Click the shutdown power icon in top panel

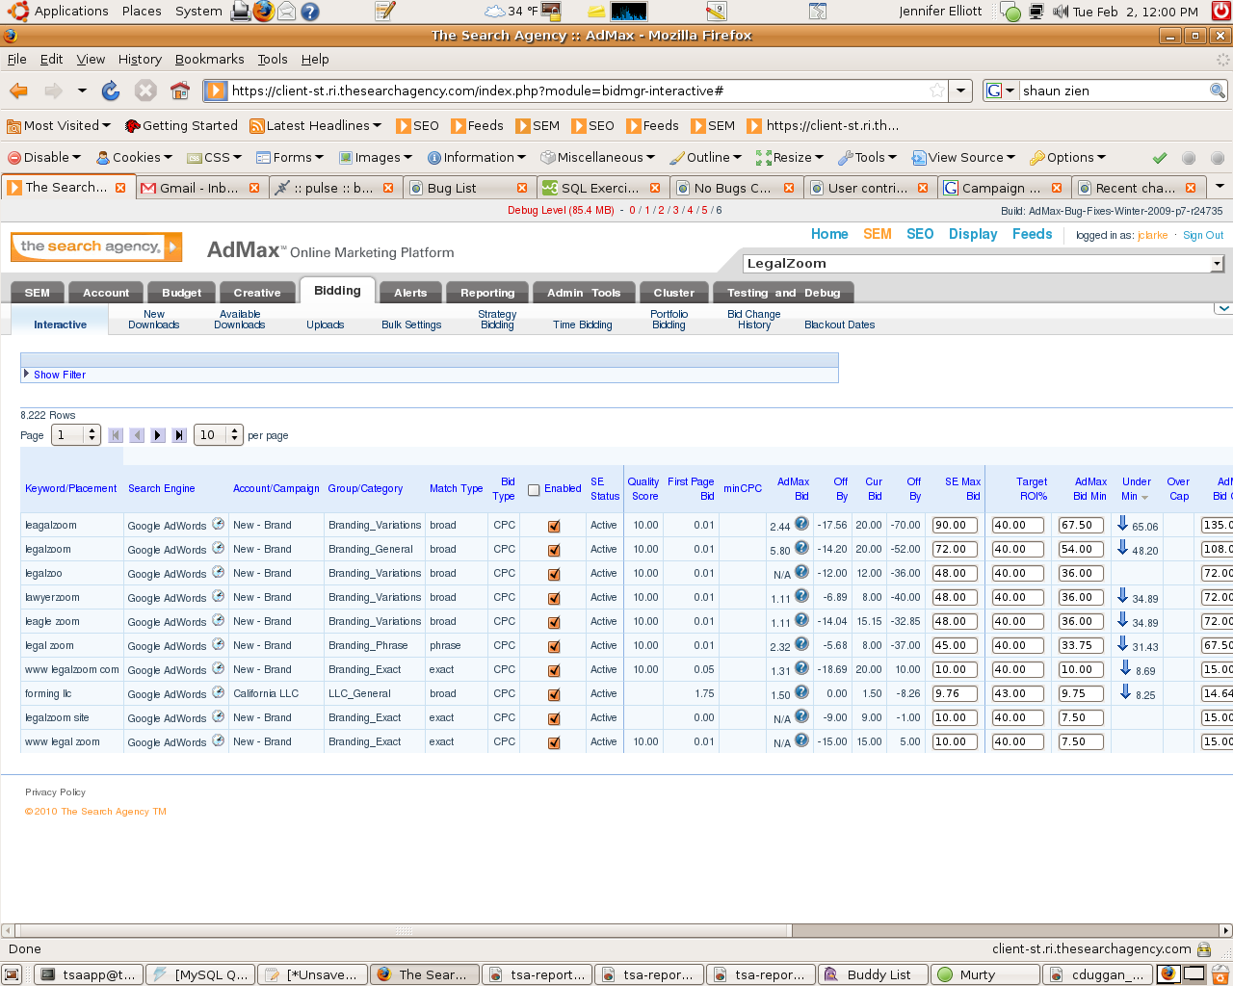pos(1220,12)
